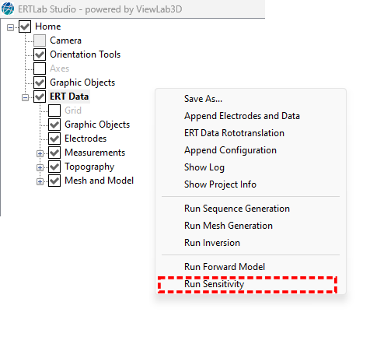Expand the Mesh and Model node
Image resolution: width=377 pixels, height=337 pixels.
point(40,182)
